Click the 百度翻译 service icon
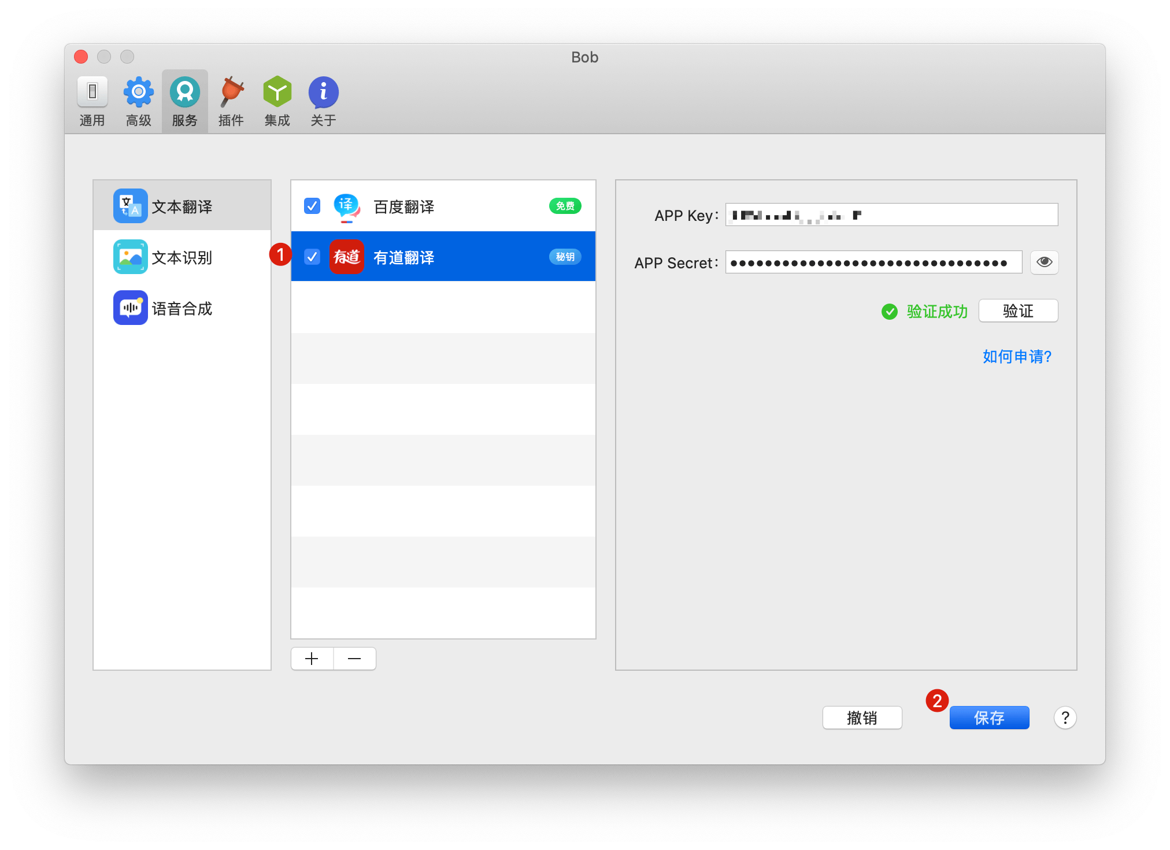Image resolution: width=1170 pixels, height=850 pixels. click(x=346, y=206)
